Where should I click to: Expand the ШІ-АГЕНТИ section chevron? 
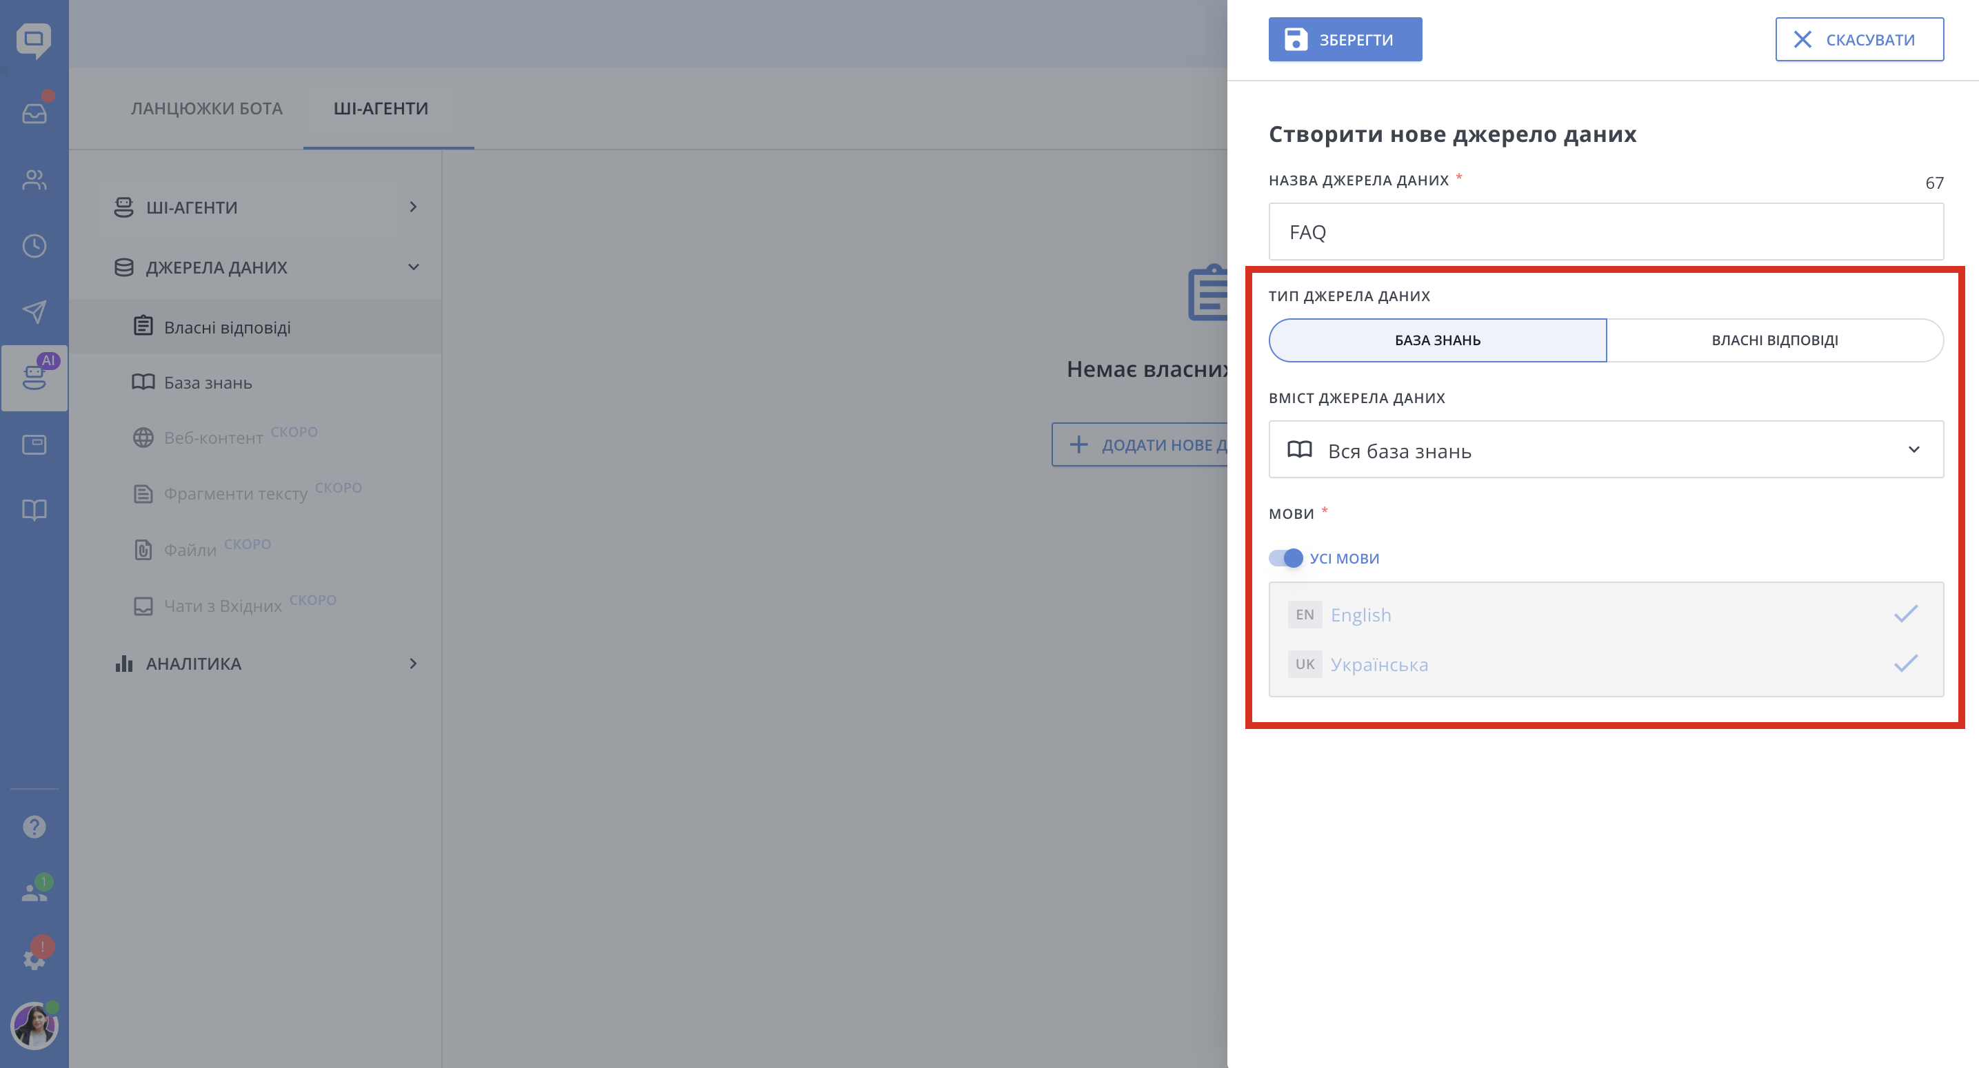pyautogui.click(x=413, y=207)
